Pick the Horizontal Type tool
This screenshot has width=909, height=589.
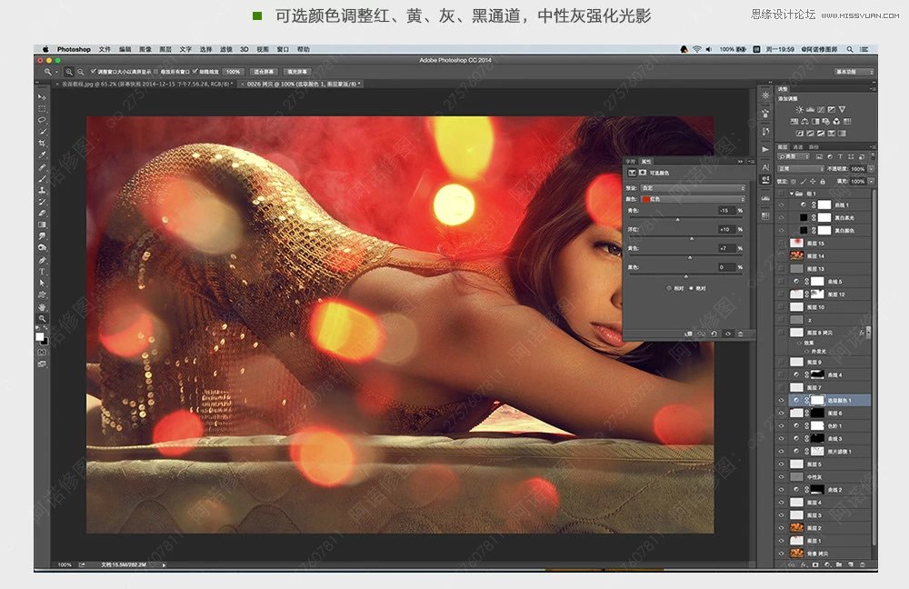42,272
